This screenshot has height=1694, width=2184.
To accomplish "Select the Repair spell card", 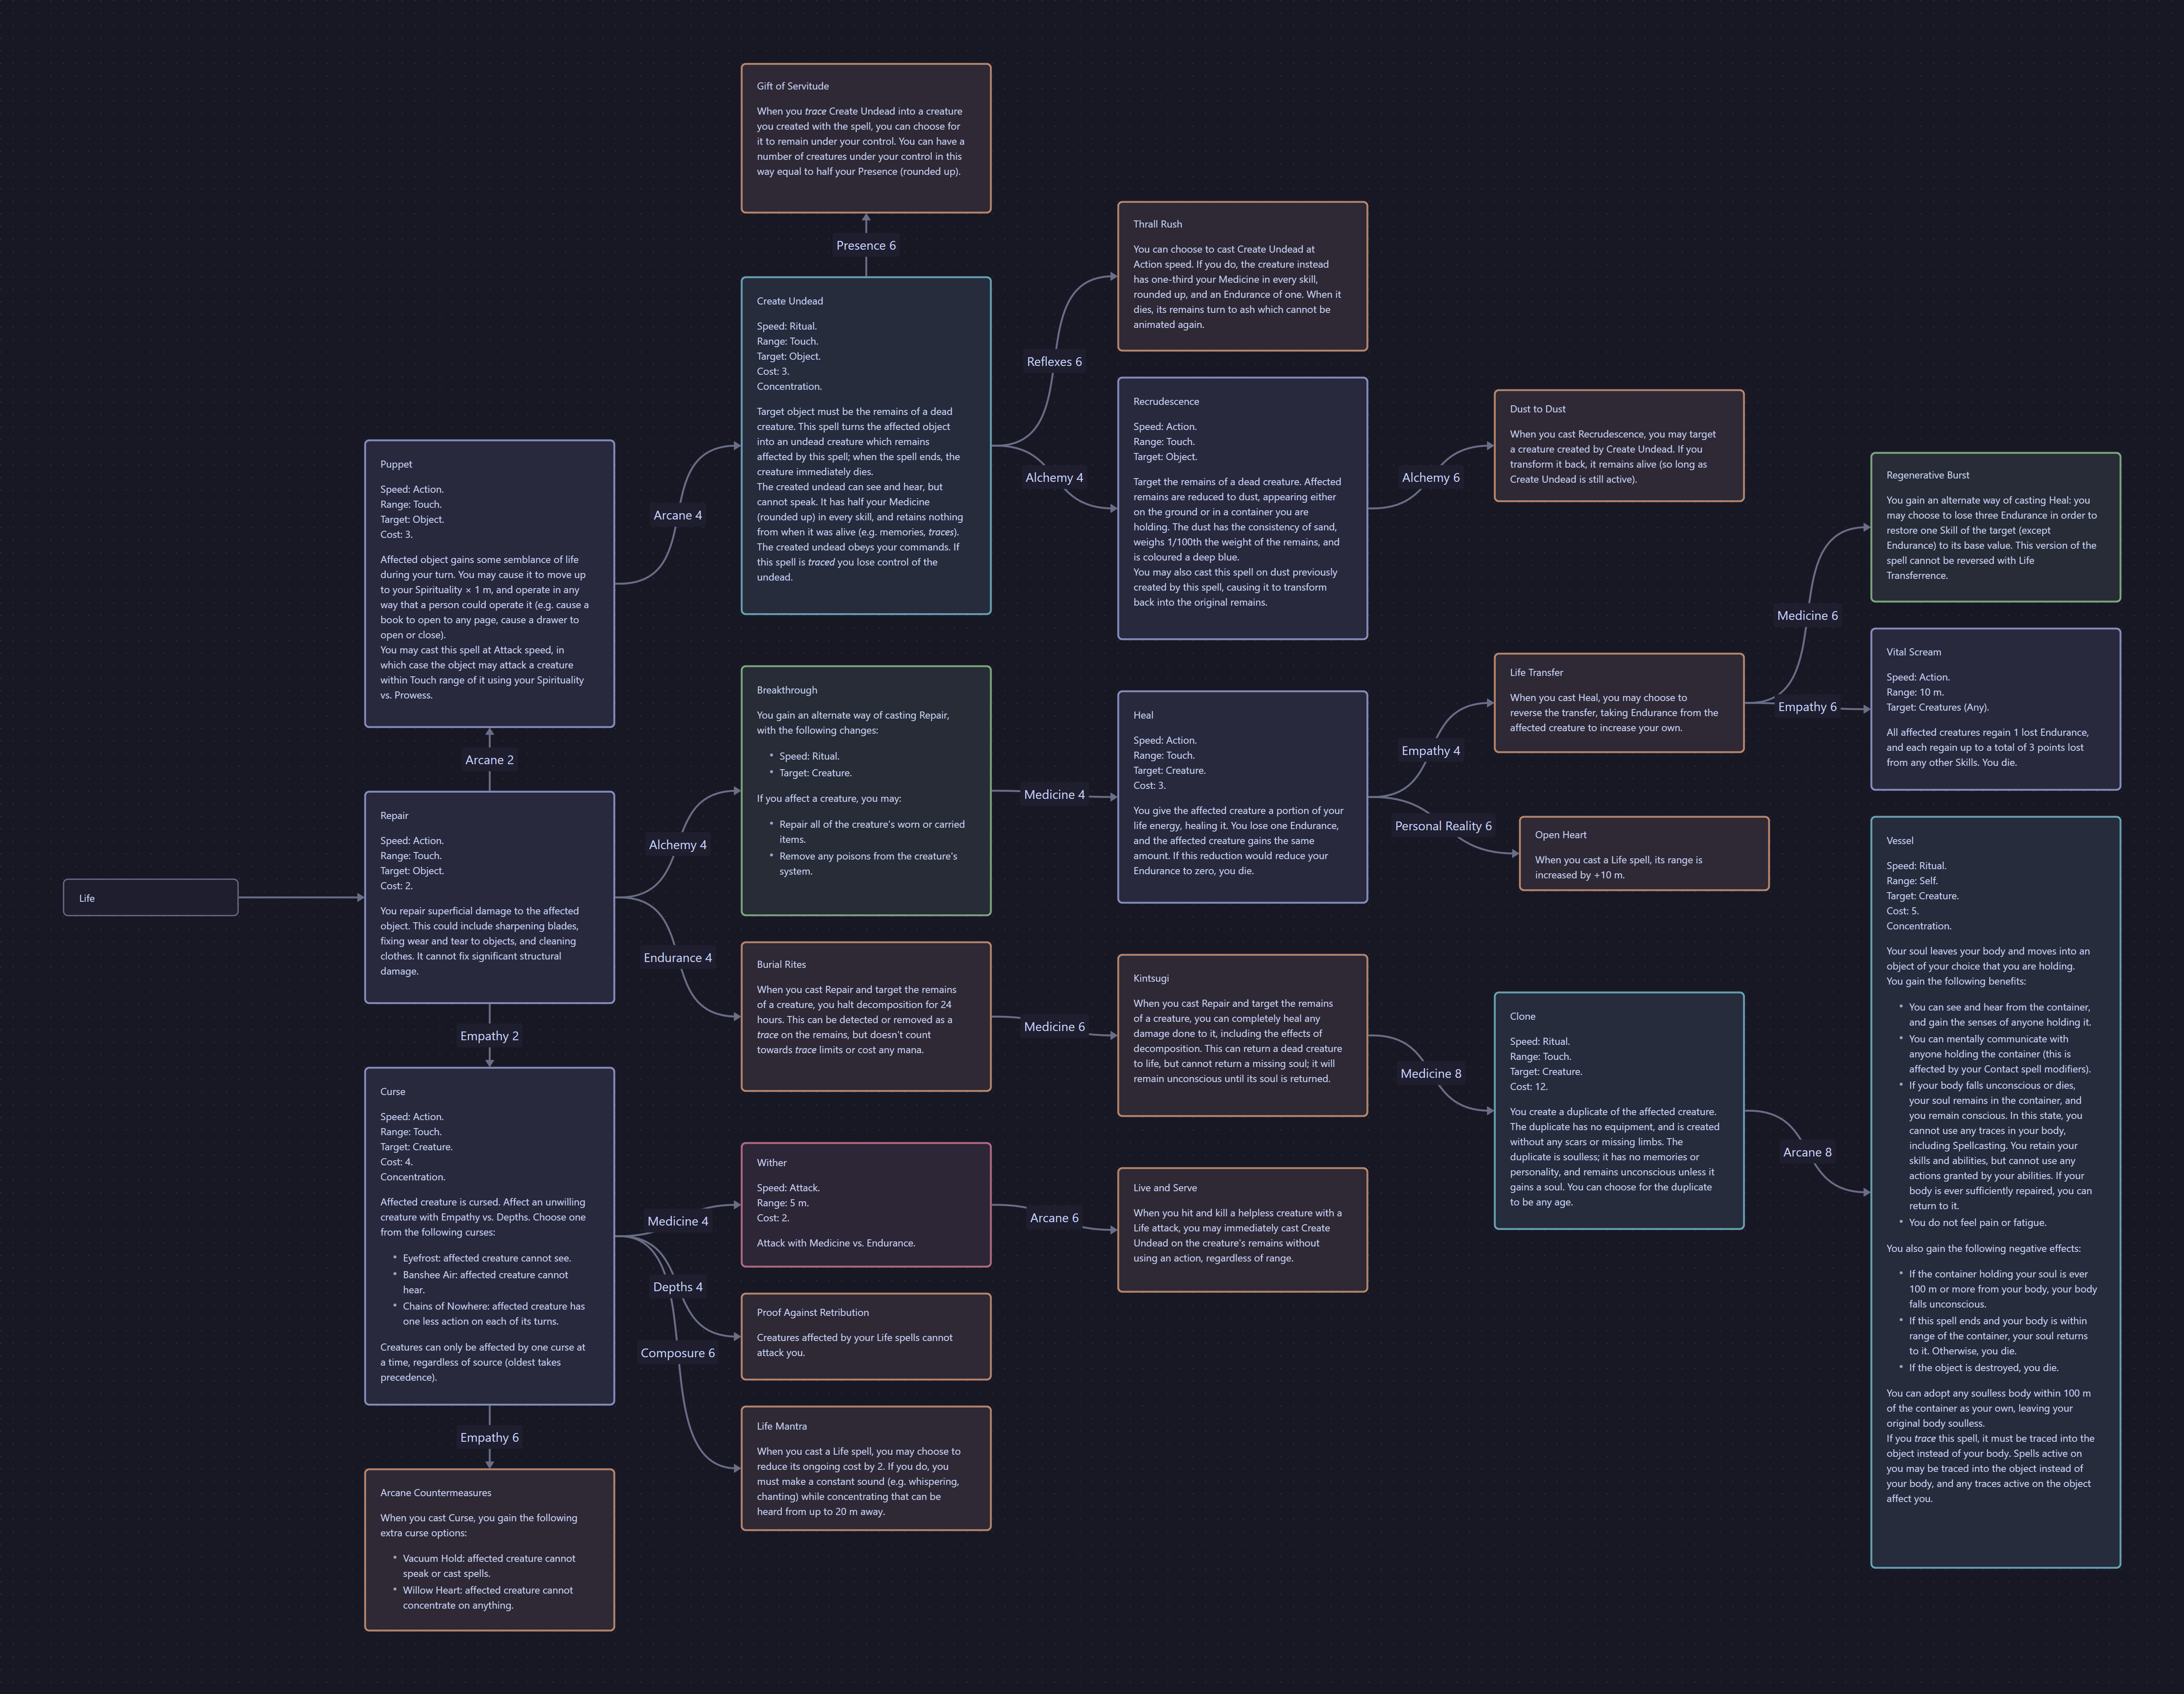I will coord(489,897).
